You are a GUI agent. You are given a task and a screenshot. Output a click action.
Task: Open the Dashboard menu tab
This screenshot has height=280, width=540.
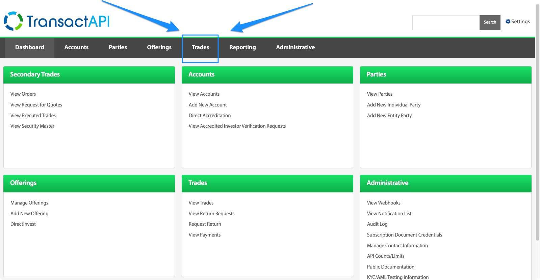30,48
